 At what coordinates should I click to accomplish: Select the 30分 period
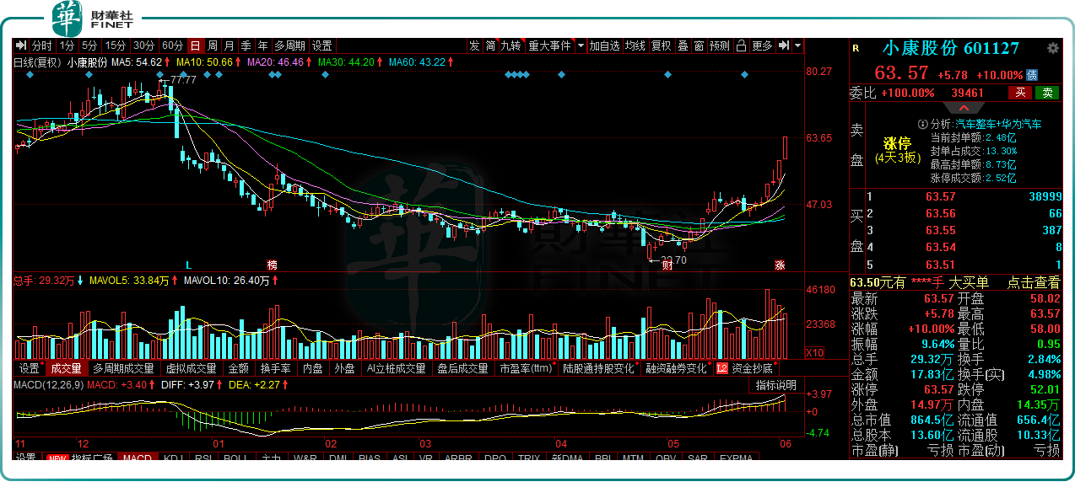[x=144, y=46]
